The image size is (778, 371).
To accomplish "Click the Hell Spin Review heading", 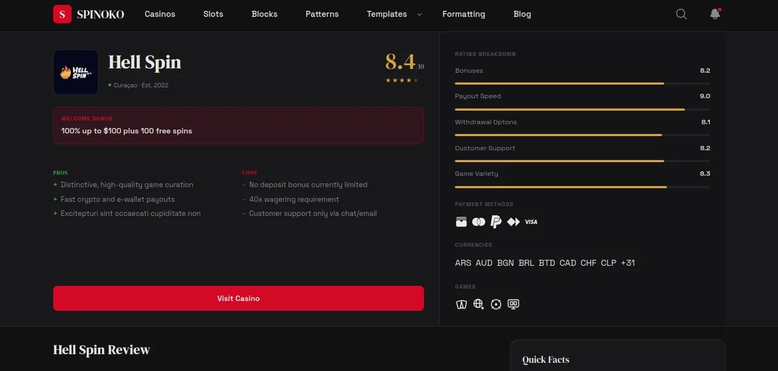I will coord(102,350).
